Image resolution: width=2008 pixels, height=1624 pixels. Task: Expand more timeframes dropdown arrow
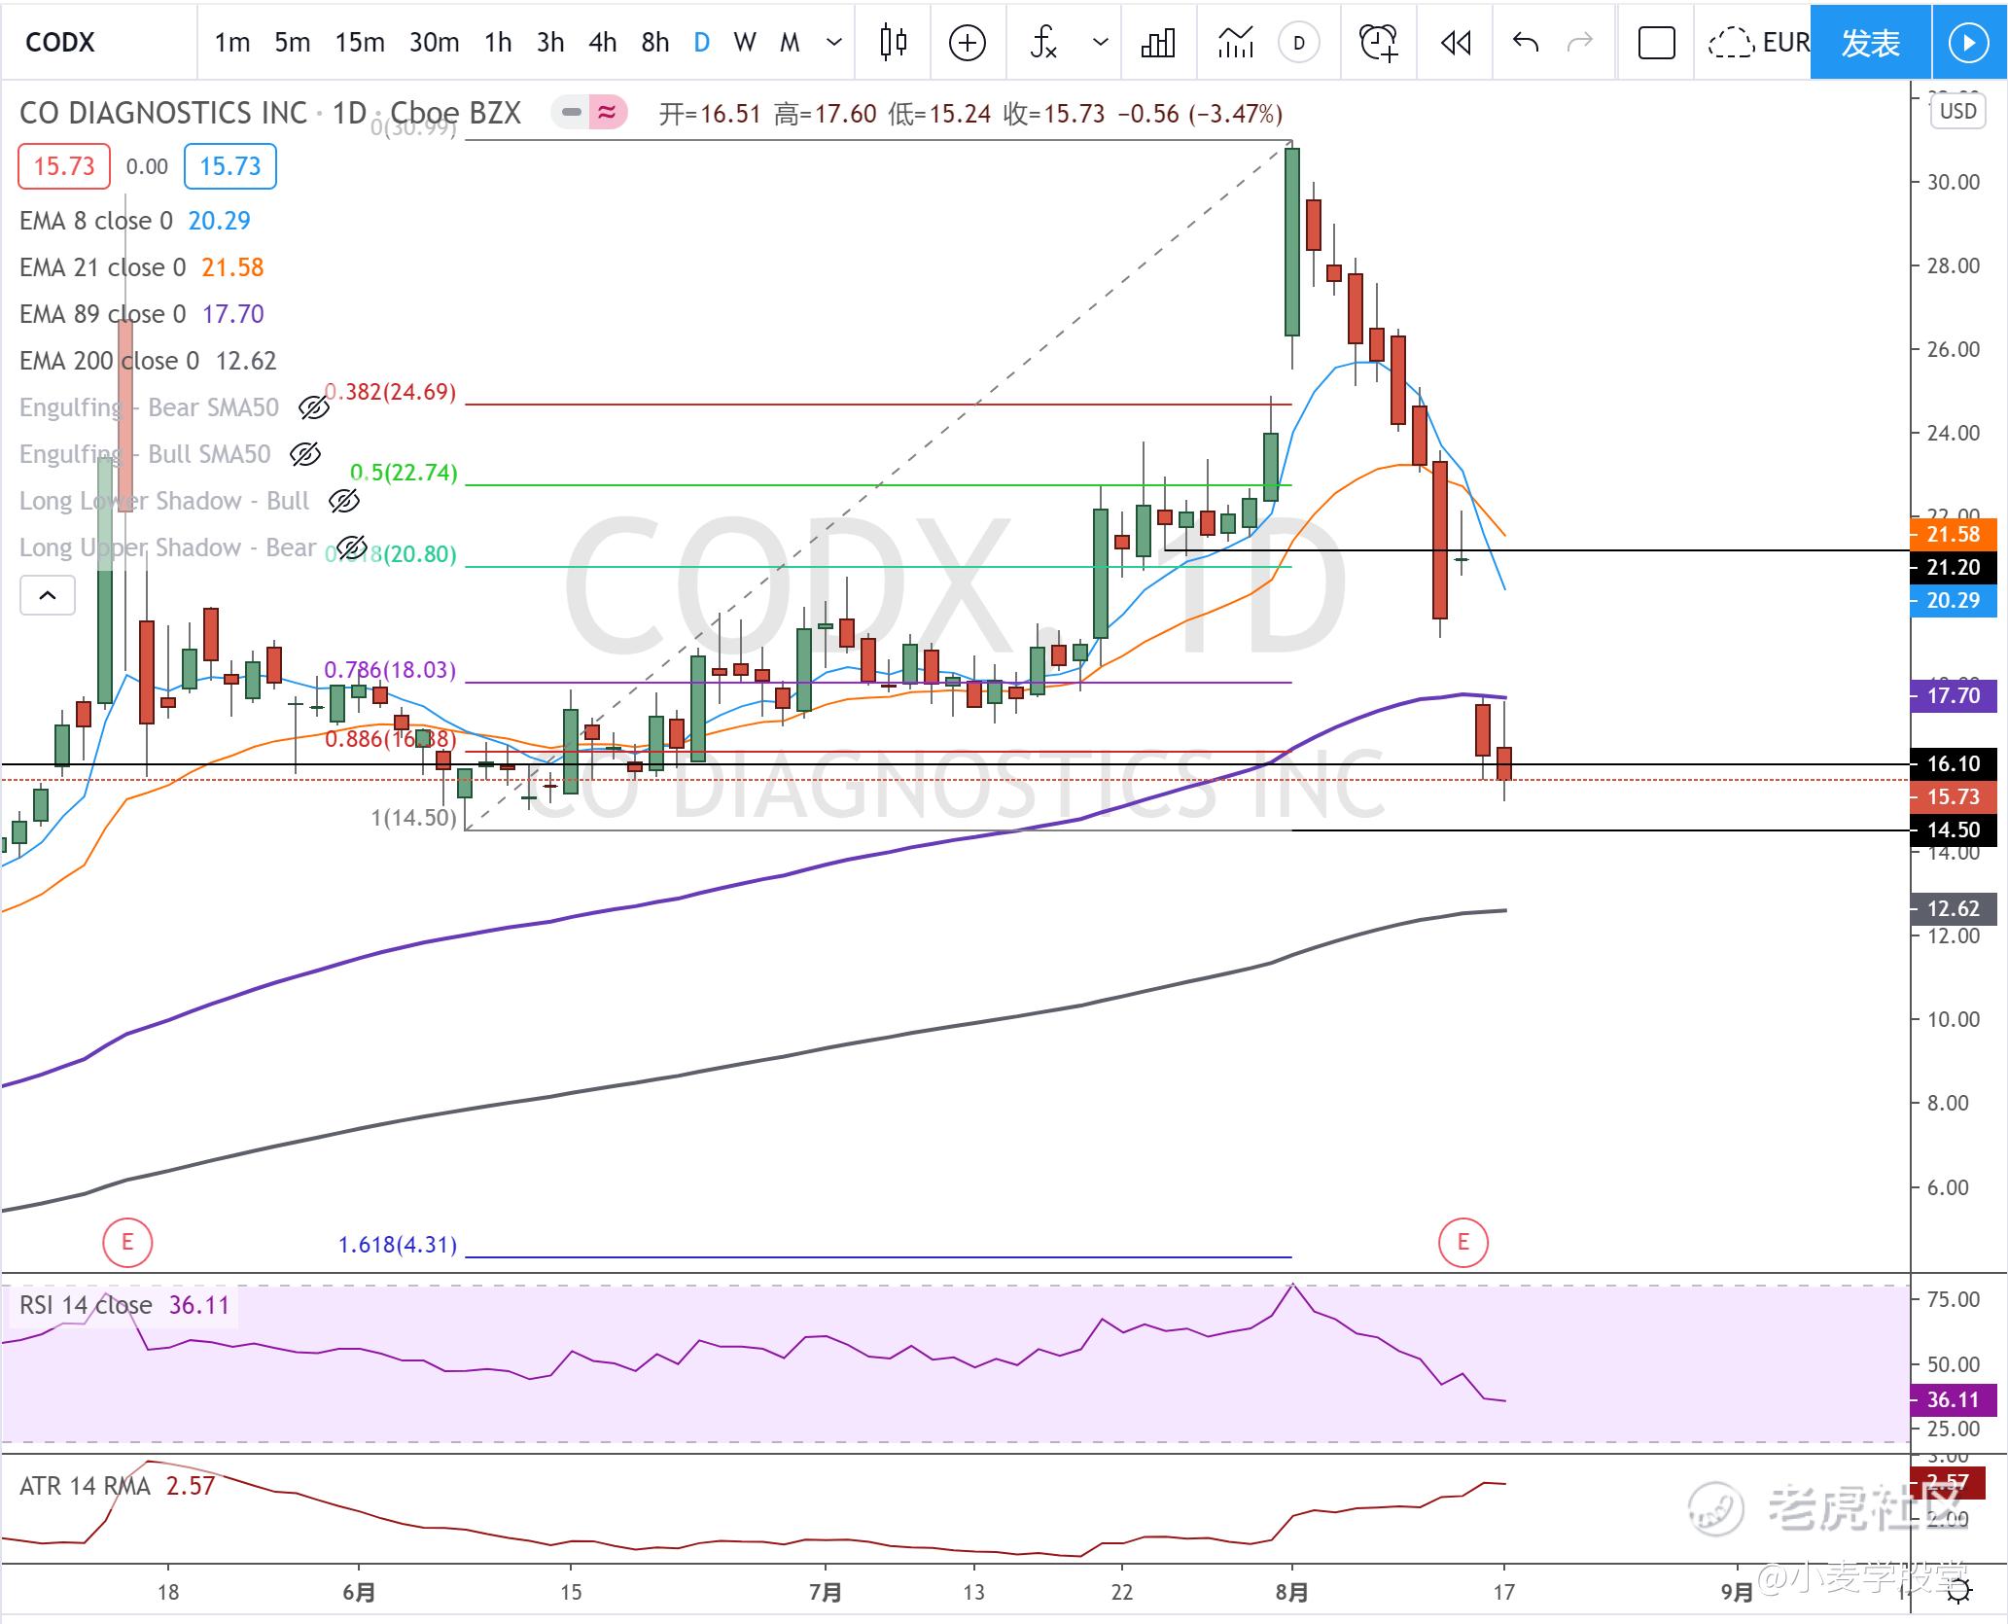point(833,42)
